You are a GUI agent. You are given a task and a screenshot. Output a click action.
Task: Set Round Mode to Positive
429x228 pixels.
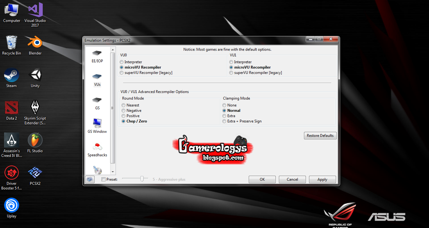coord(131,116)
